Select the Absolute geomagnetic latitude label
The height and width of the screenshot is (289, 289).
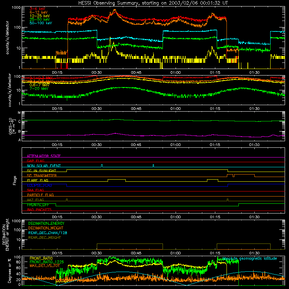pos(250,258)
